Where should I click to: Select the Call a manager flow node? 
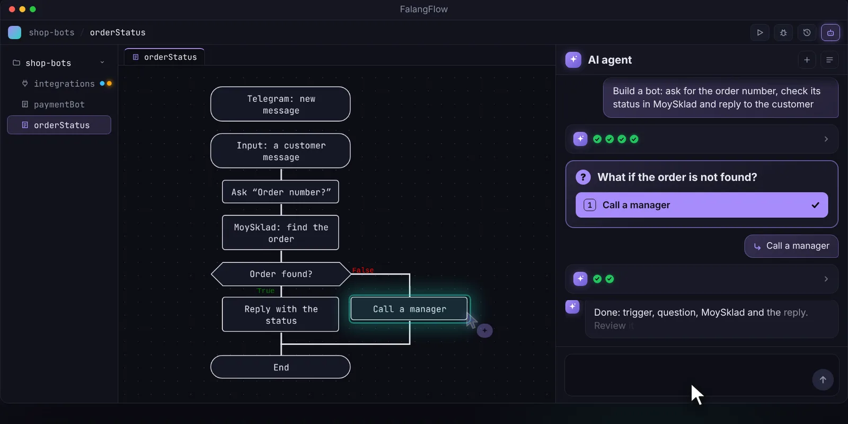[x=409, y=308]
